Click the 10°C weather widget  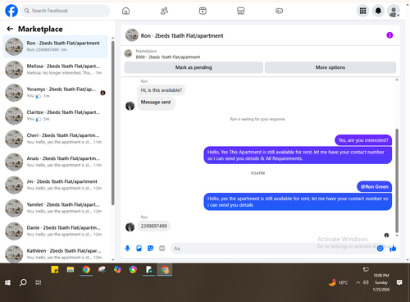click(x=338, y=282)
